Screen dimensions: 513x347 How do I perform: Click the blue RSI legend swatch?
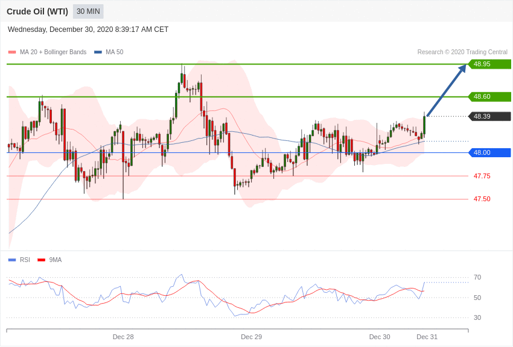click(x=12, y=260)
